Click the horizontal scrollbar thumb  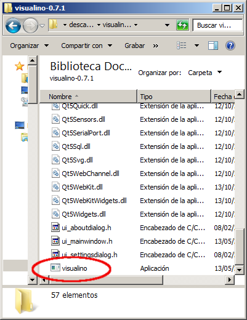(x=106, y=280)
